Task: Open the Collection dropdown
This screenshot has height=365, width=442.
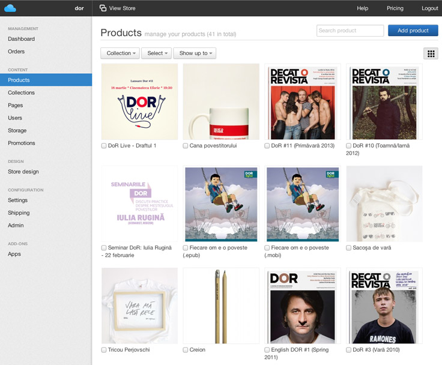Action: click(120, 53)
